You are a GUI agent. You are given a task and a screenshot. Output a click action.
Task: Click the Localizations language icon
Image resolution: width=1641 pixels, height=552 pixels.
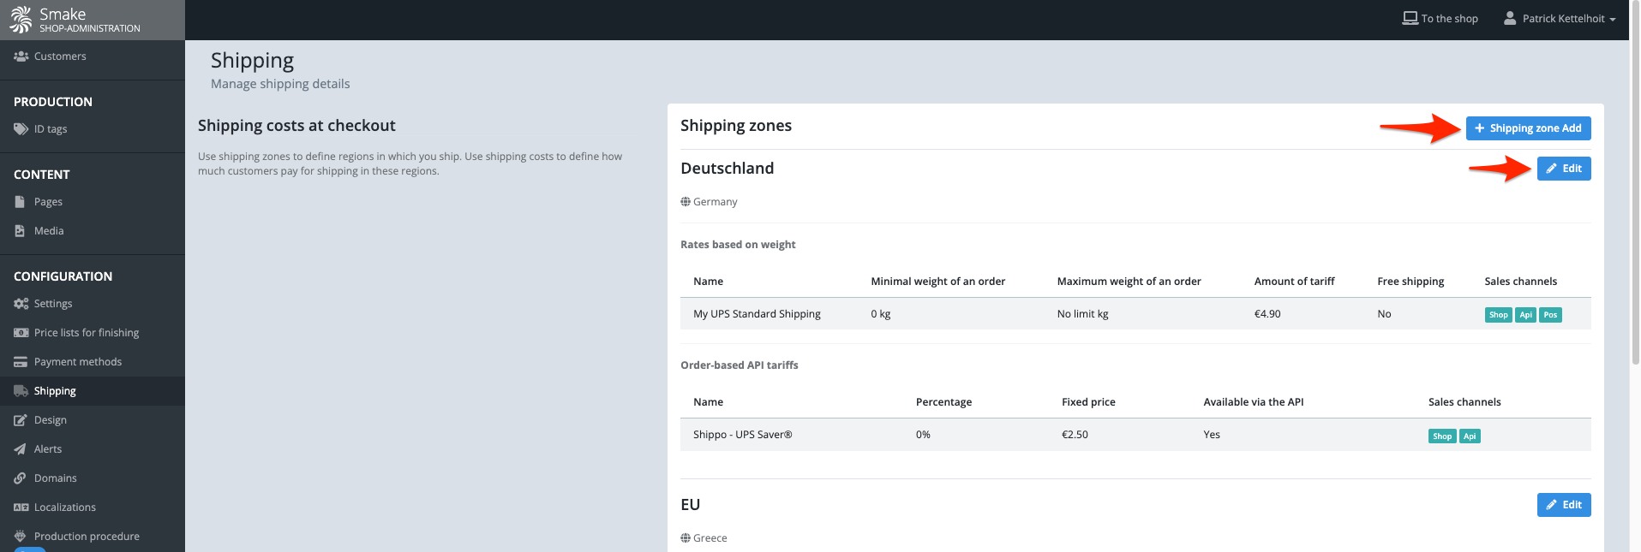[21, 507]
